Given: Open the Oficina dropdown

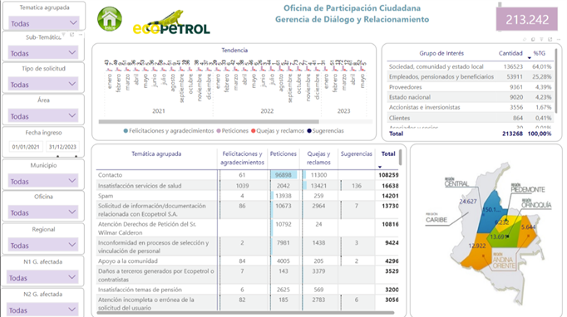Looking at the screenshot, I should coord(43,212).
